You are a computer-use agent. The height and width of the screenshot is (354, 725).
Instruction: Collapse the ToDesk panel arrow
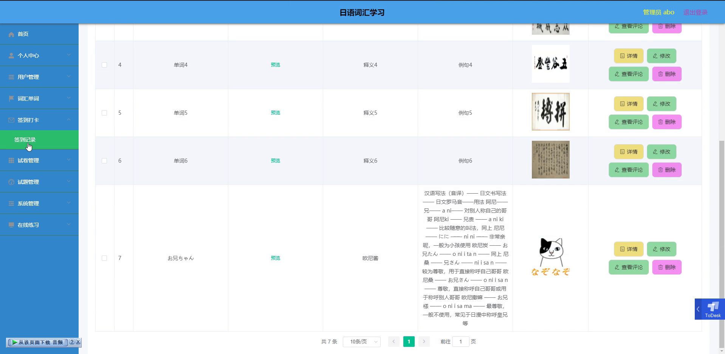pyautogui.click(x=698, y=309)
